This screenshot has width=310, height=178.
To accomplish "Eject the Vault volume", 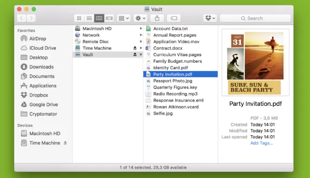I will click(x=135, y=54).
